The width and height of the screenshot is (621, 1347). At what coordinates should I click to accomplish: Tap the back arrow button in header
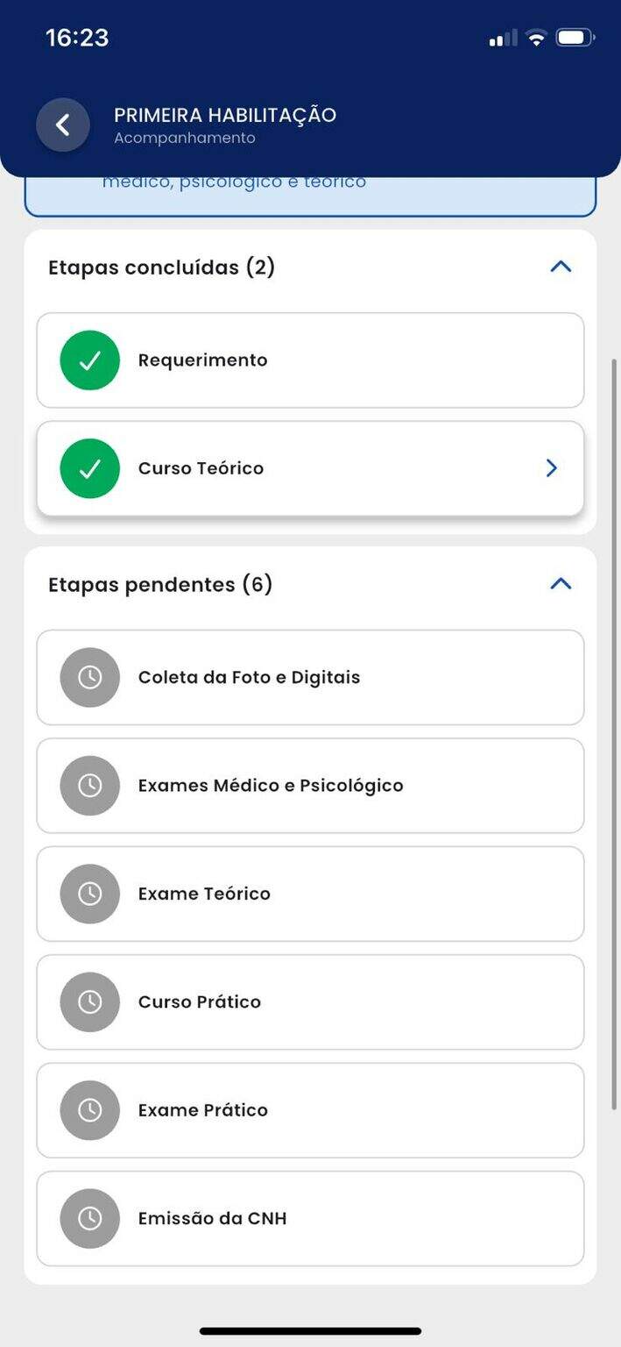[63, 125]
